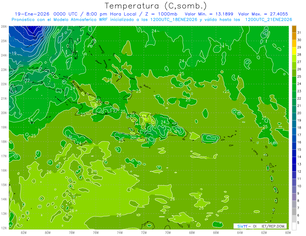This screenshot has width=306, height=236.
Task: Click the '14N' latitude label
Action: pos(4,199)
